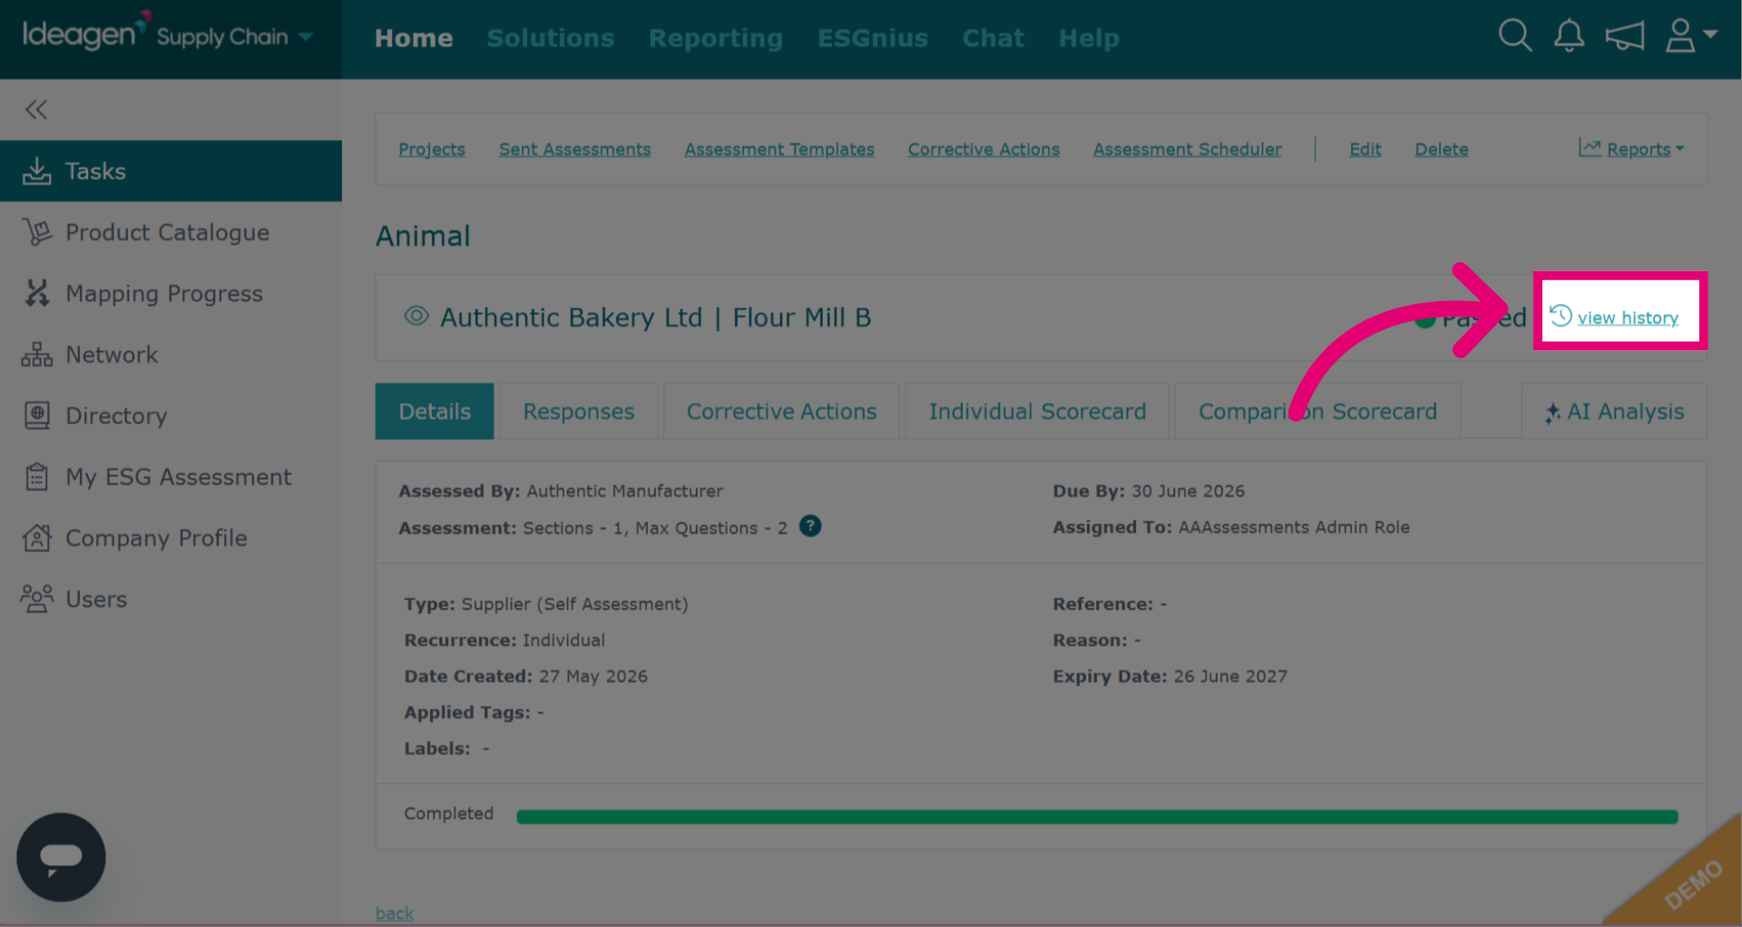Click the Authentic Bakery Ltd | Flour Mill B title

(x=655, y=317)
